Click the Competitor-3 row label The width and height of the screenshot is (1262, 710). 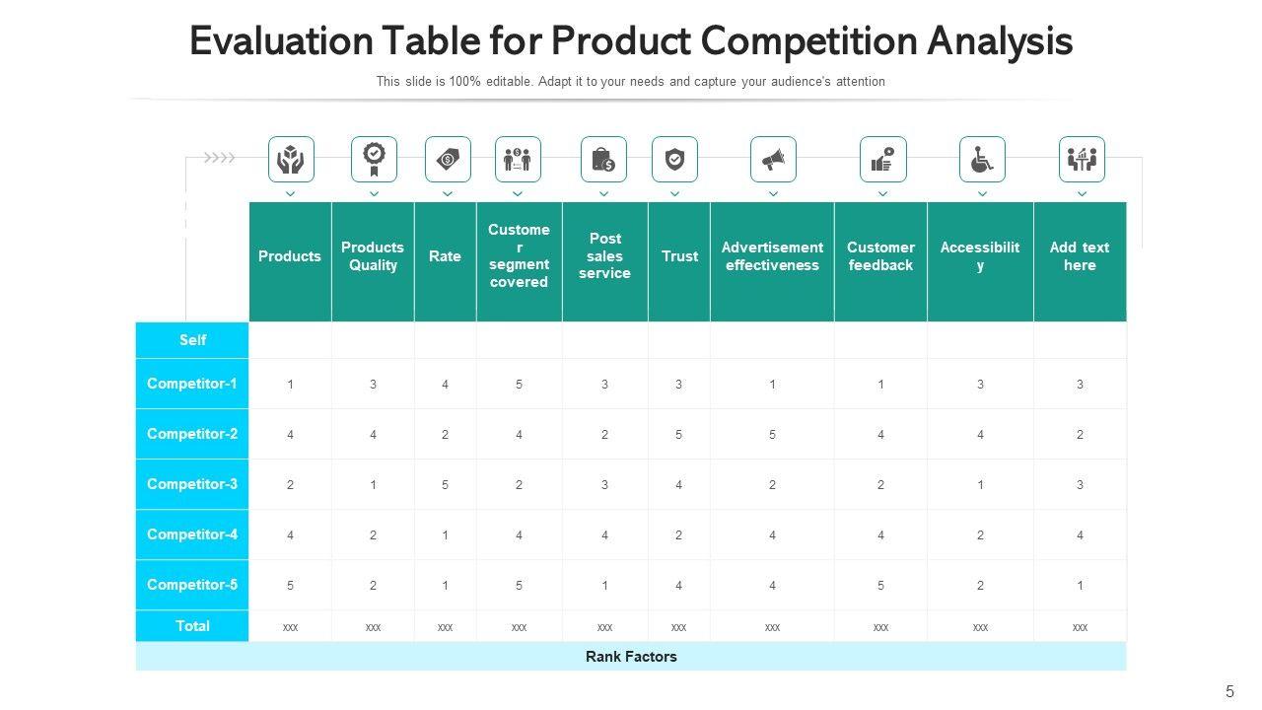tap(192, 484)
